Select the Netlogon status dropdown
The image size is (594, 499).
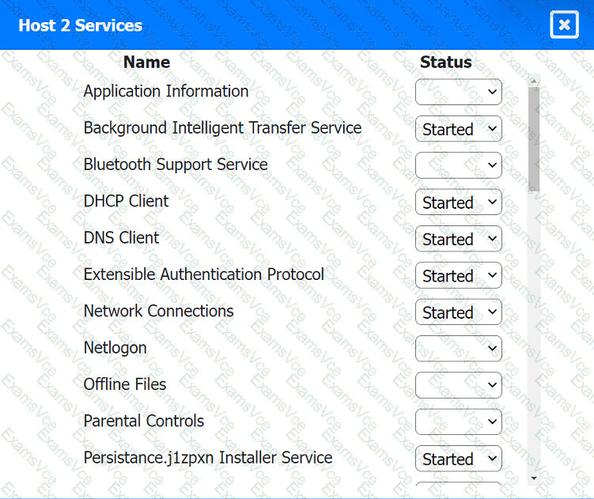(458, 349)
